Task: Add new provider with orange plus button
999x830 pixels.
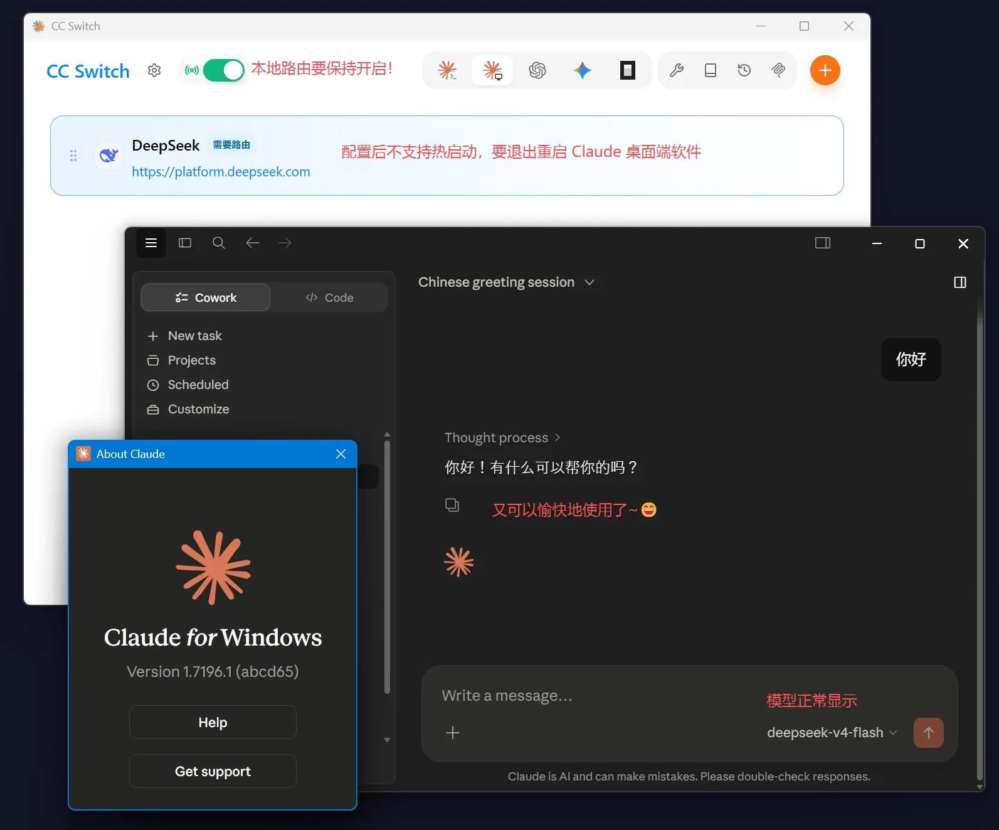Action: [825, 70]
